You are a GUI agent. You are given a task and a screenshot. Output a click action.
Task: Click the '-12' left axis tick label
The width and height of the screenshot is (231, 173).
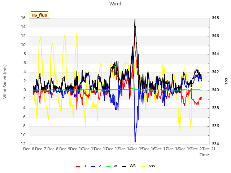click(22, 144)
